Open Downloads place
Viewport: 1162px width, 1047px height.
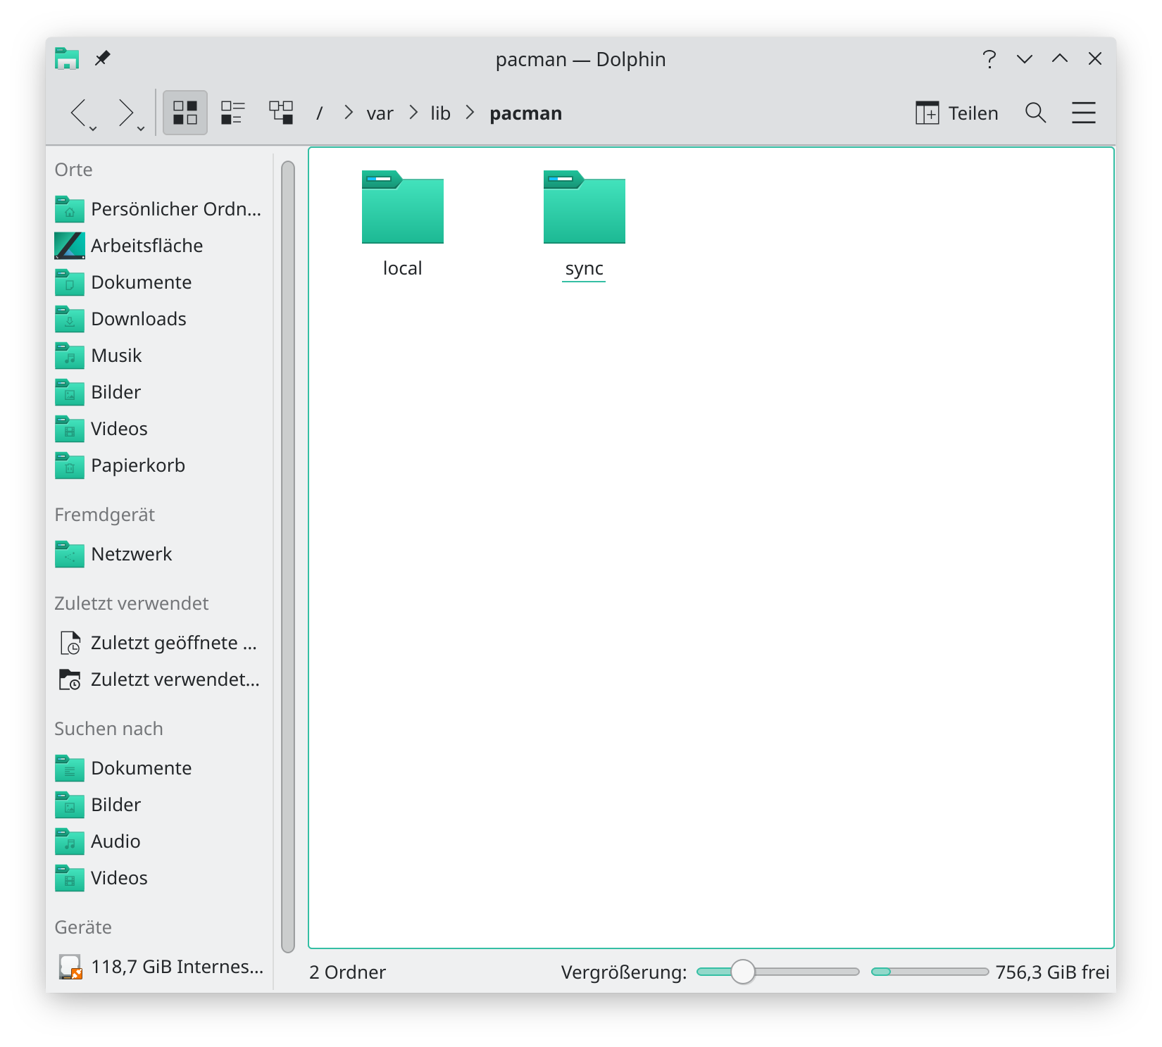(159, 319)
